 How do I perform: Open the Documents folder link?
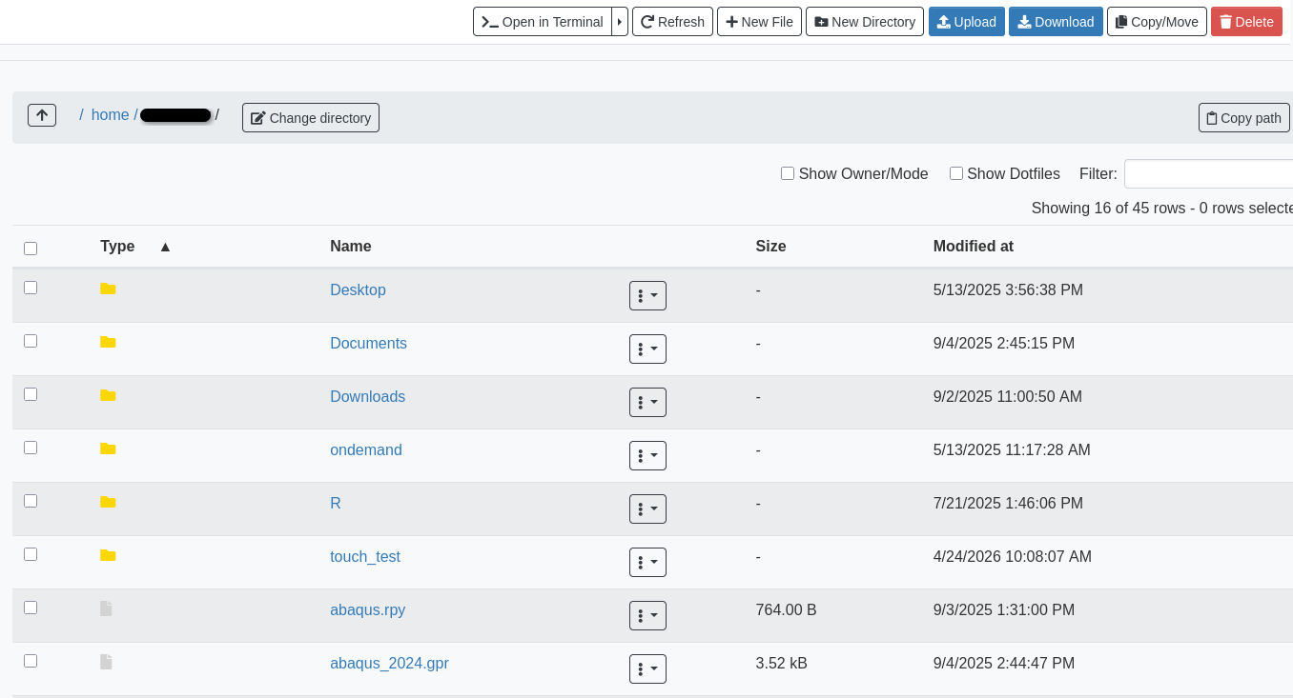(368, 343)
